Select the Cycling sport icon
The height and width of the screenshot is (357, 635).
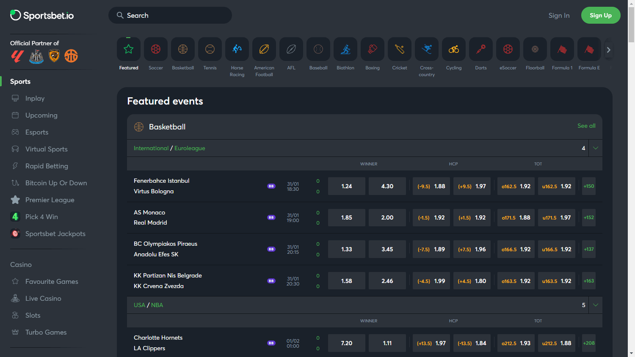(x=454, y=49)
